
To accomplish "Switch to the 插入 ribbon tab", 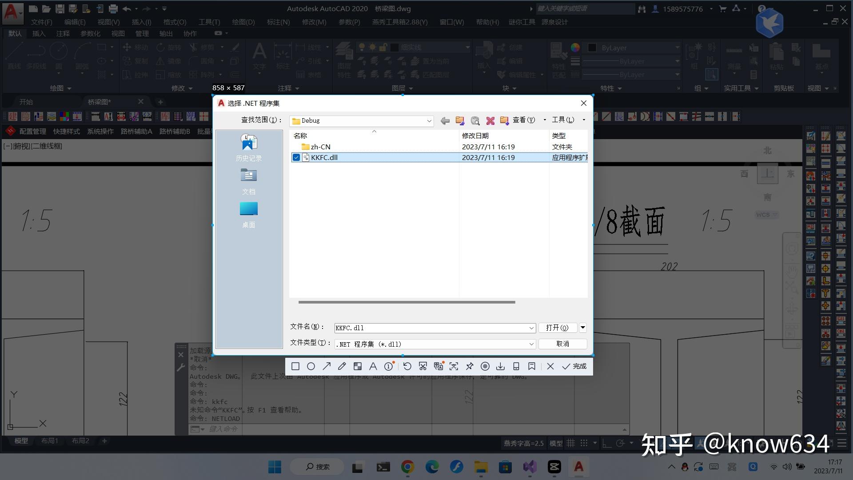I will click(x=39, y=33).
